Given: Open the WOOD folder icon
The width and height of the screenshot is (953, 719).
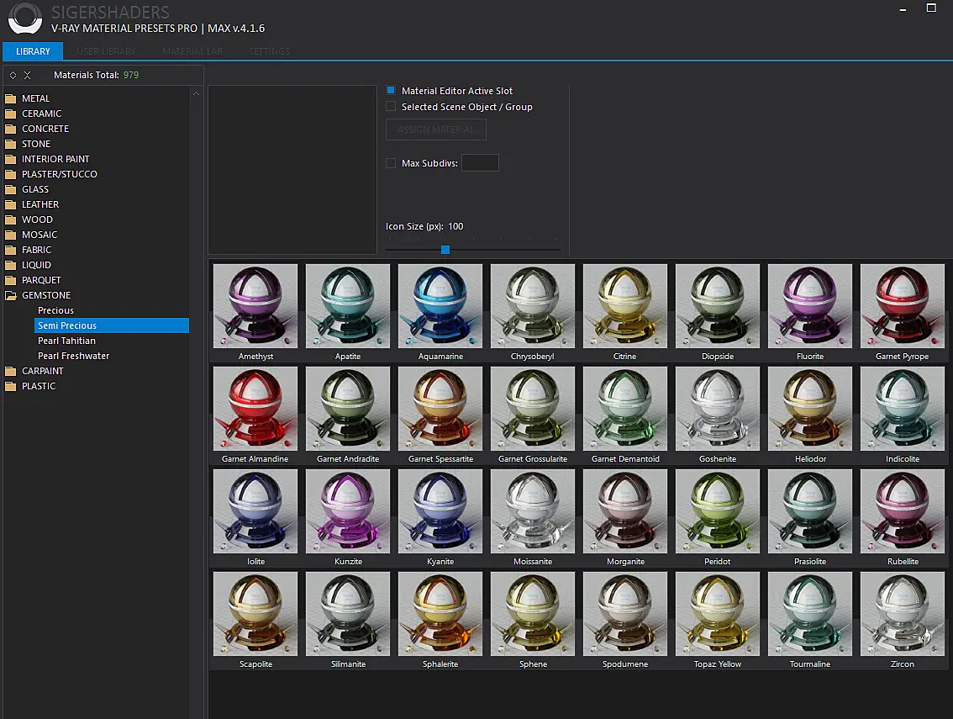Looking at the screenshot, I should (x=10, y=219).
